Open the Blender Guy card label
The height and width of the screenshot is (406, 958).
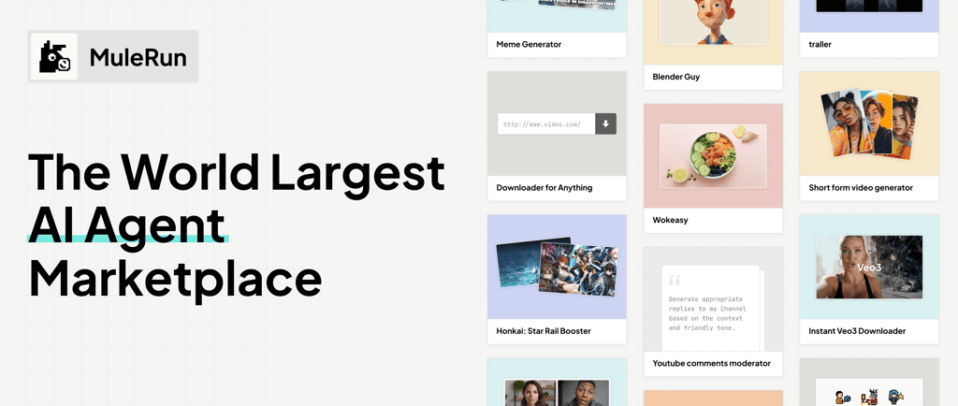676,77
